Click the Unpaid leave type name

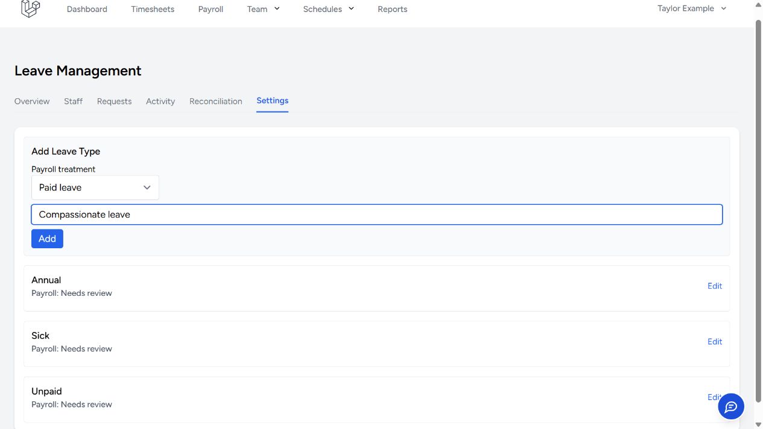pyautogui.click(x=46, y=391)
